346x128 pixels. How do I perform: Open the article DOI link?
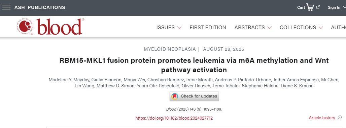tap(174, 118)
